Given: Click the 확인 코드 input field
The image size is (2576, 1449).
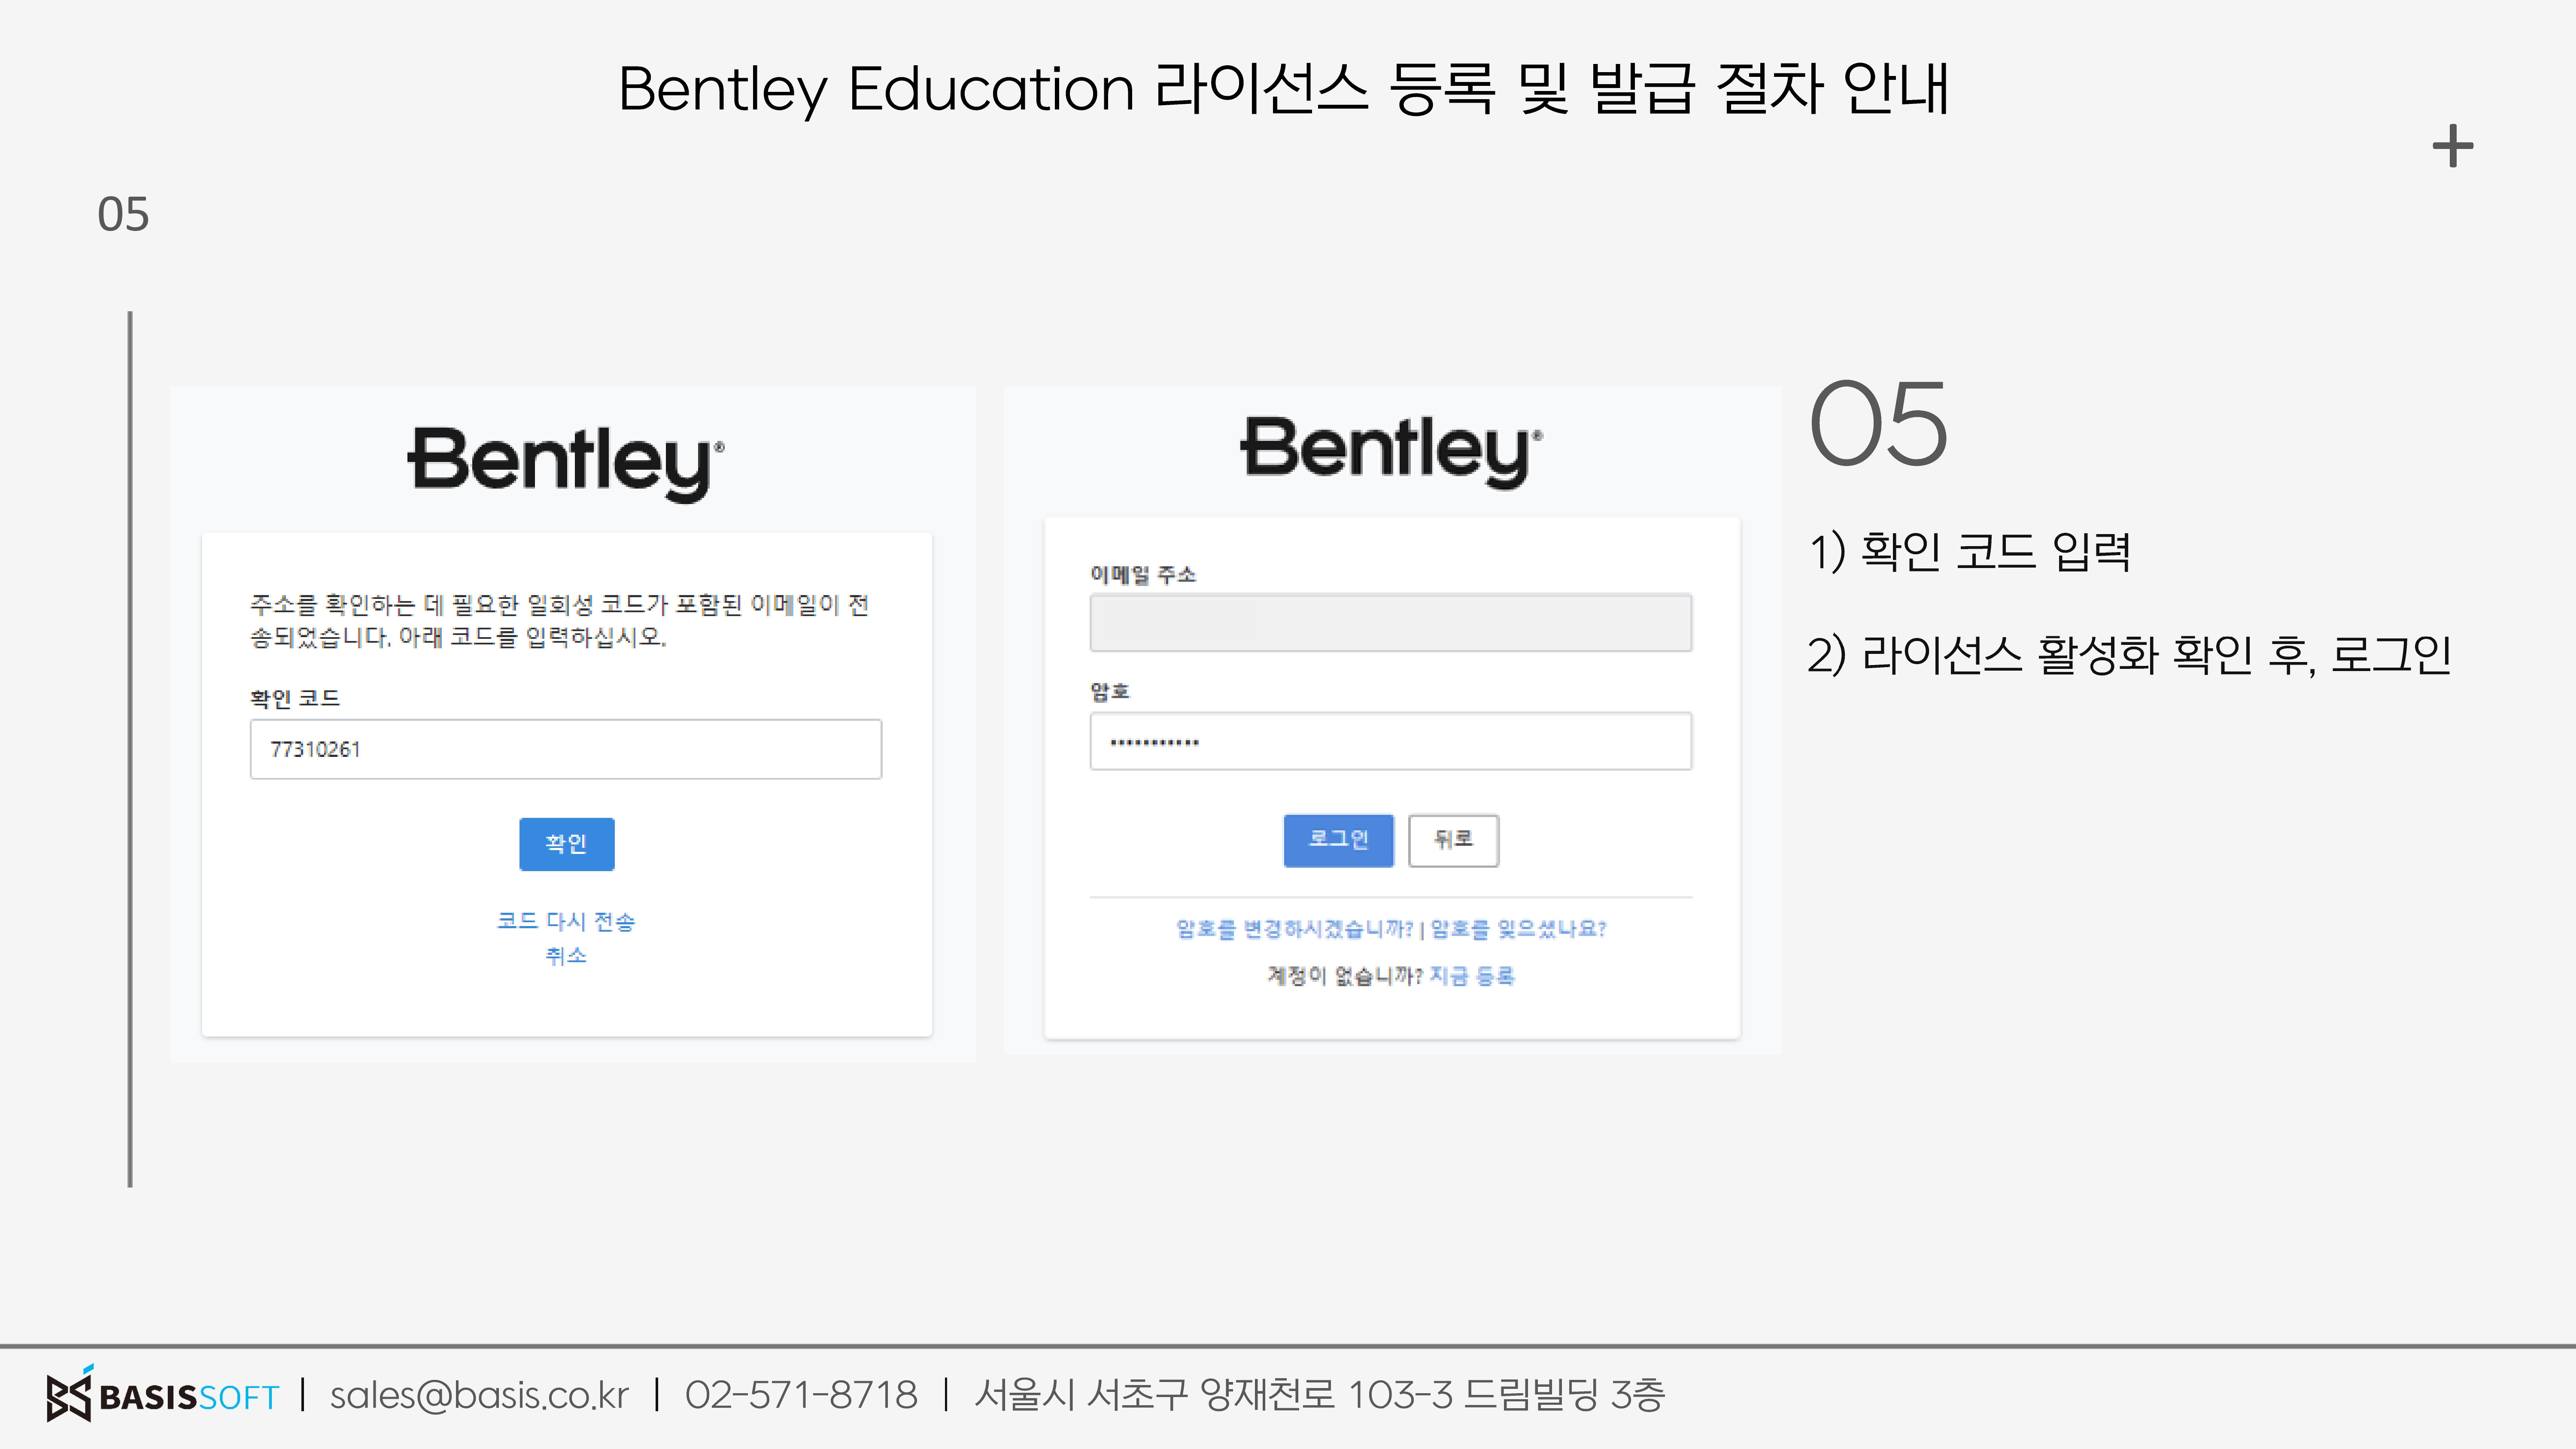Looking at the screenshot, I should coord(566,749).
